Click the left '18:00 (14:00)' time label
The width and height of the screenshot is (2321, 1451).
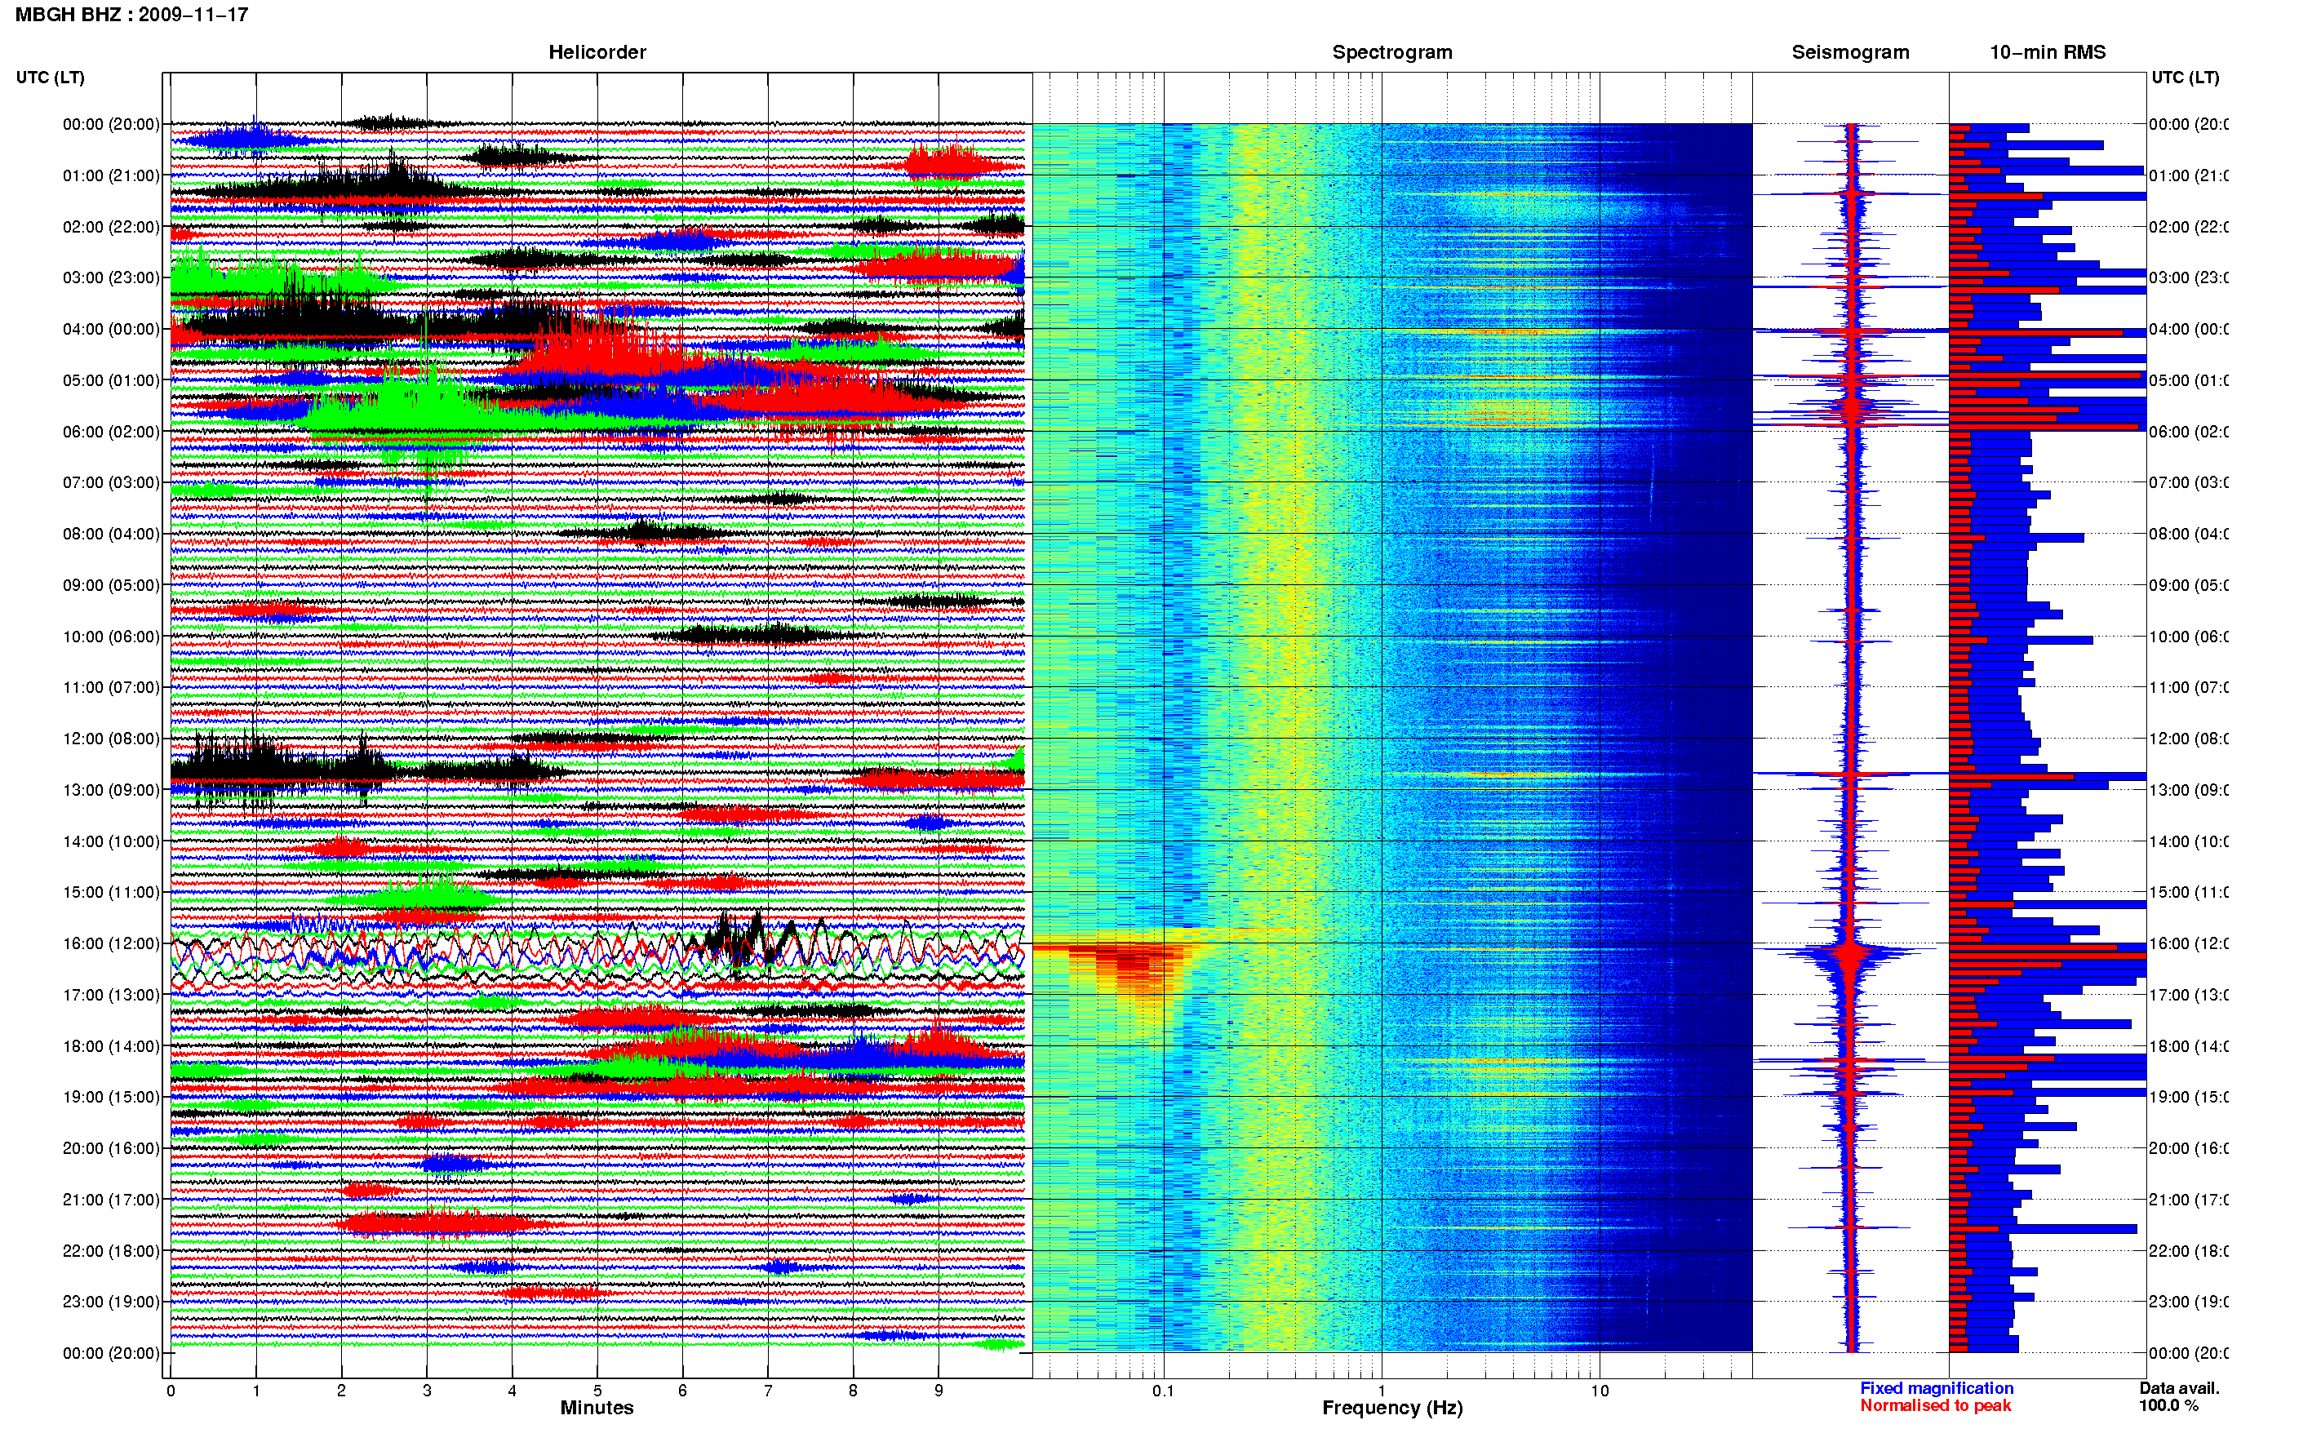[x=111, y=1046]
